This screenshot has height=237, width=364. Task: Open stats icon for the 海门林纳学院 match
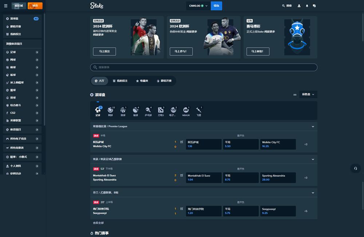pos(182,209)
